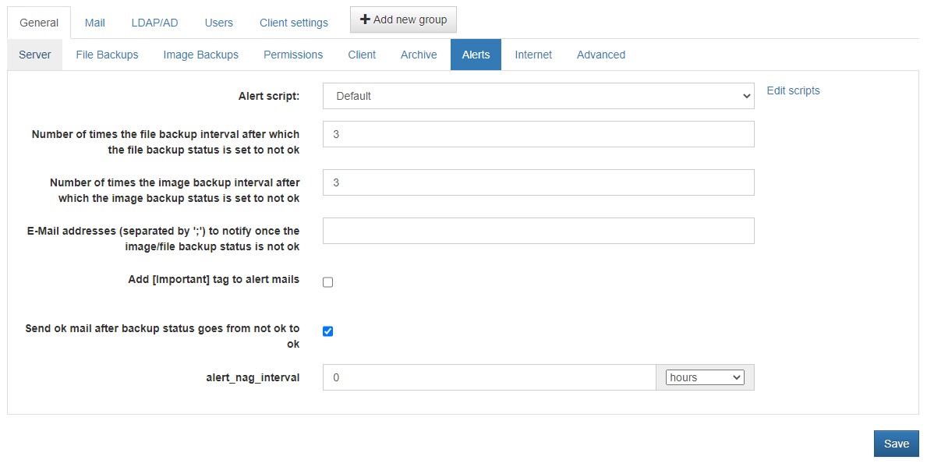Open the Internet settings tab
This screenshot has height=467, width=927.
point(533,55)
